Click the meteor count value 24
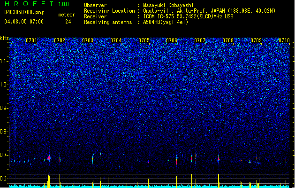The width and height of the screenshot is (295, 188). [x=68, y=22]
